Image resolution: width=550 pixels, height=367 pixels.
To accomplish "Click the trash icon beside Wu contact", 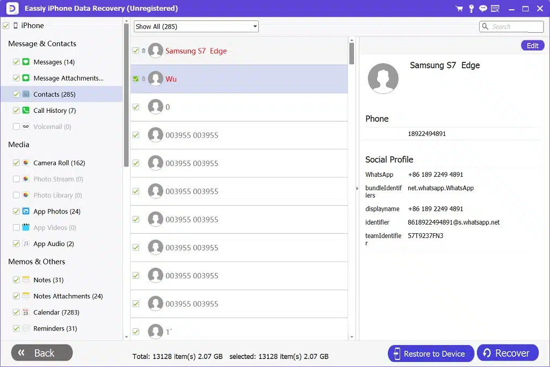I will pyautogui.click(x=143, y=79).
